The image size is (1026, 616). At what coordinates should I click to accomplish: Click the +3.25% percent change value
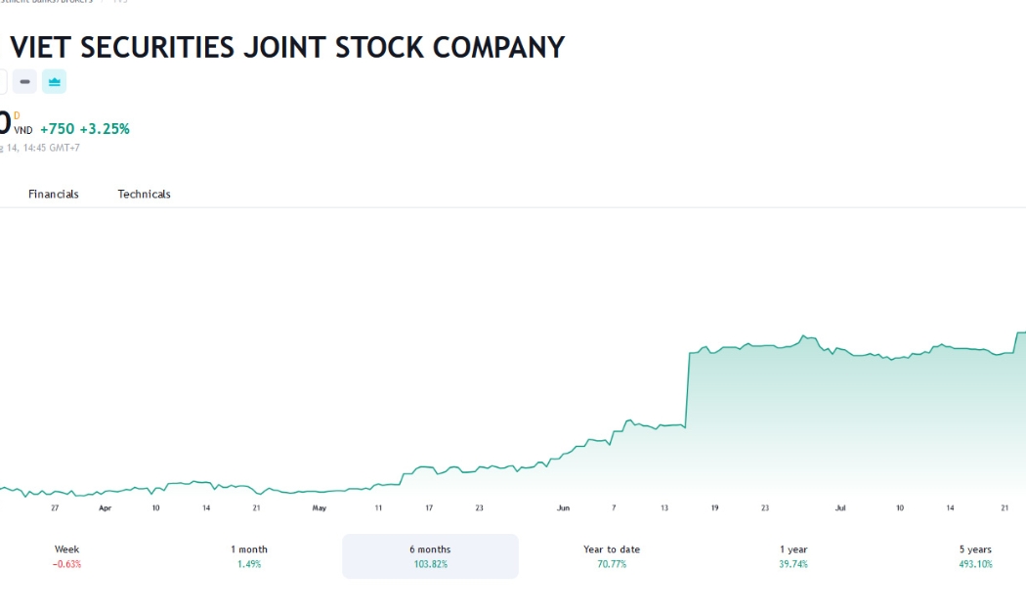[x=105, y=129]
